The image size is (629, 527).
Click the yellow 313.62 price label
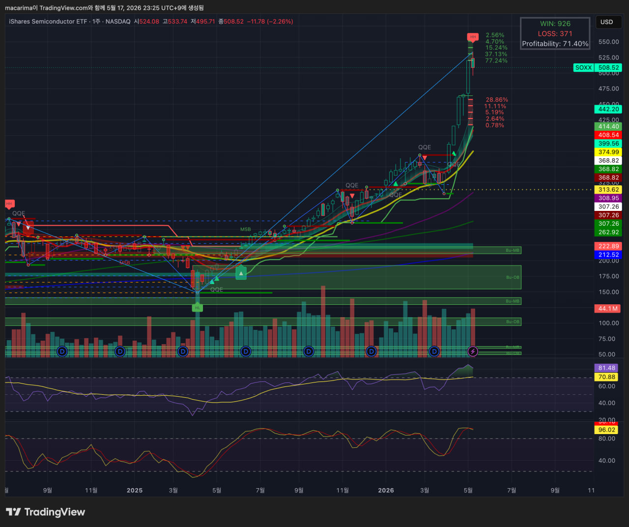[x=608, y=190]
